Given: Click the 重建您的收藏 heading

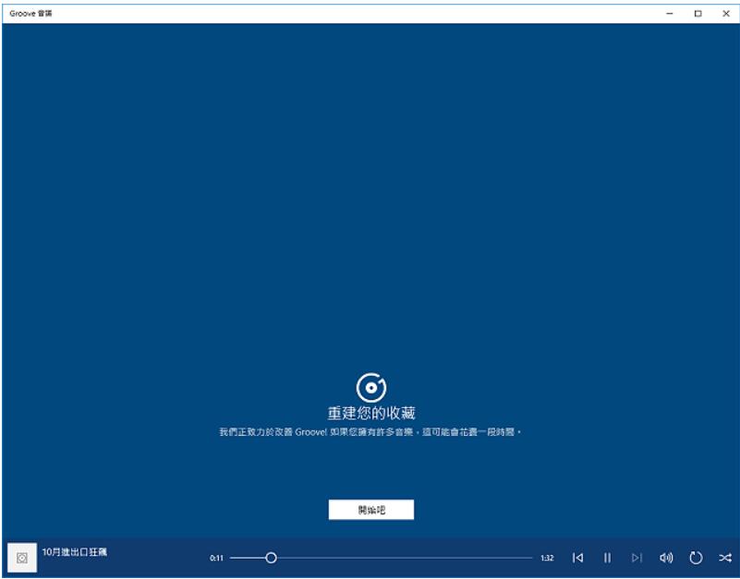Looking at the screenshot, I should pos(371,413).
